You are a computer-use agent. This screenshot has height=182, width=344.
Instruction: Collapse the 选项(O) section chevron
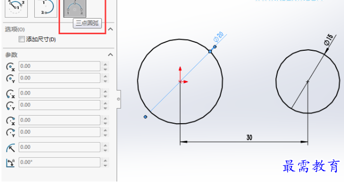[x=110, y=29]
